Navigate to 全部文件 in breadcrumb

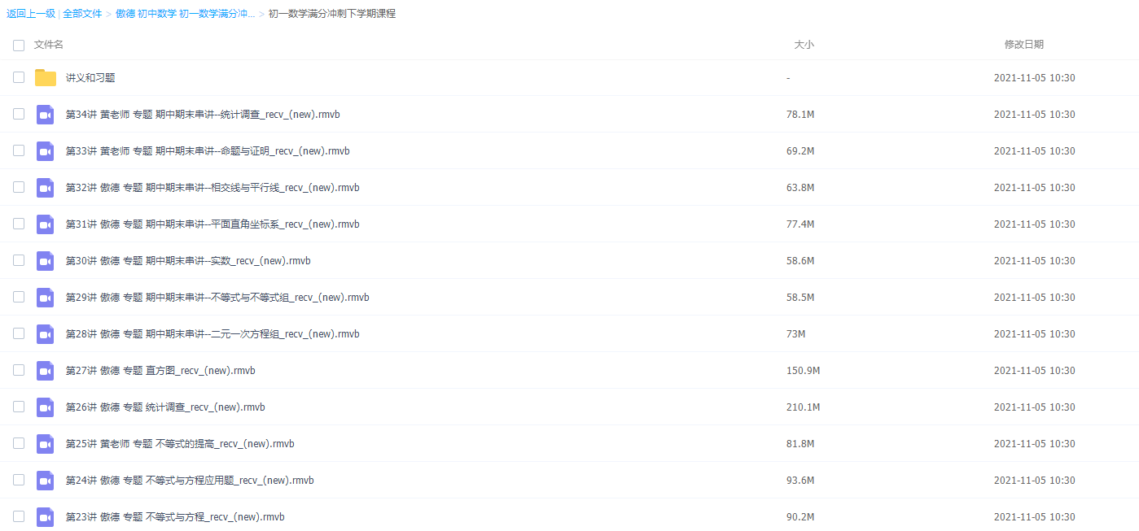tap(83, 14)
